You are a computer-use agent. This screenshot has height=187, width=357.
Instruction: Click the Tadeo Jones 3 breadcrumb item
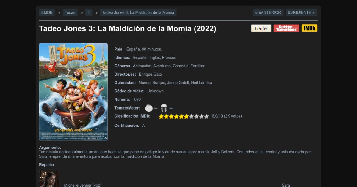pyautogui.click(x=138, y=12)
